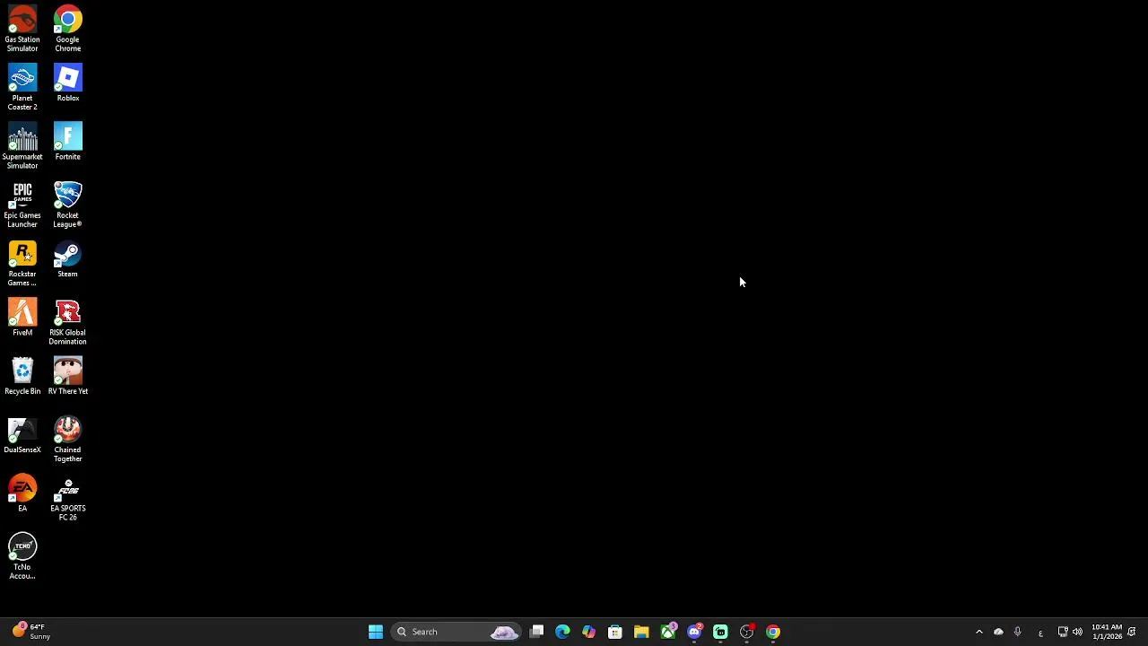Launch Microsoft Edge from the taskbar
1148x646 pixels.
(x=562, y=632)
